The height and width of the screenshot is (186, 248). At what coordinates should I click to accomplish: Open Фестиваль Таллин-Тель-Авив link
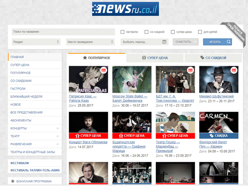click(35, 170)
